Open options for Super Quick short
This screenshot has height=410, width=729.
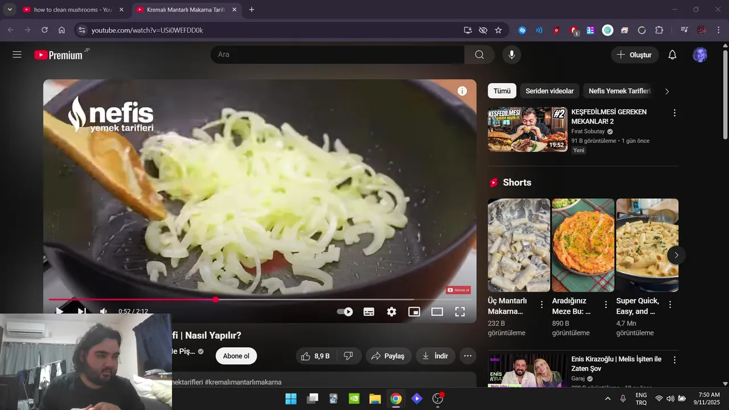[670, 305]
